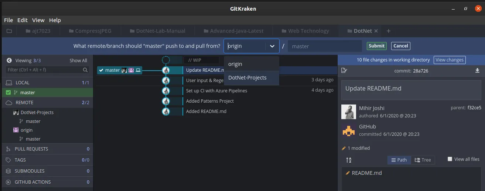Click the Added README.md commit node
Screen dimensions: 485x191
[x=166, y=111]
